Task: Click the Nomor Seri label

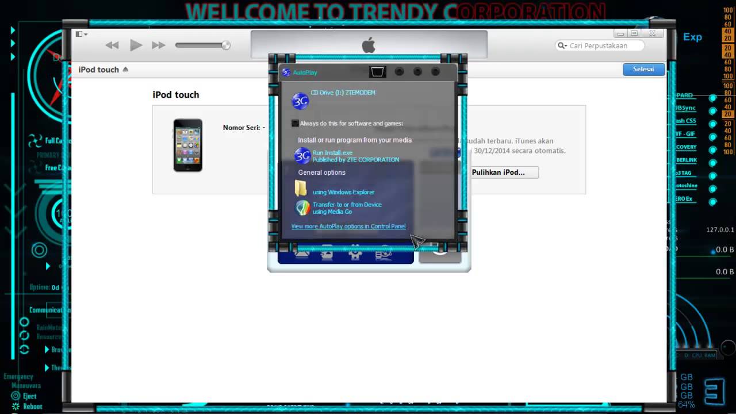Action: pyautogui.click(x=241, y=128)
